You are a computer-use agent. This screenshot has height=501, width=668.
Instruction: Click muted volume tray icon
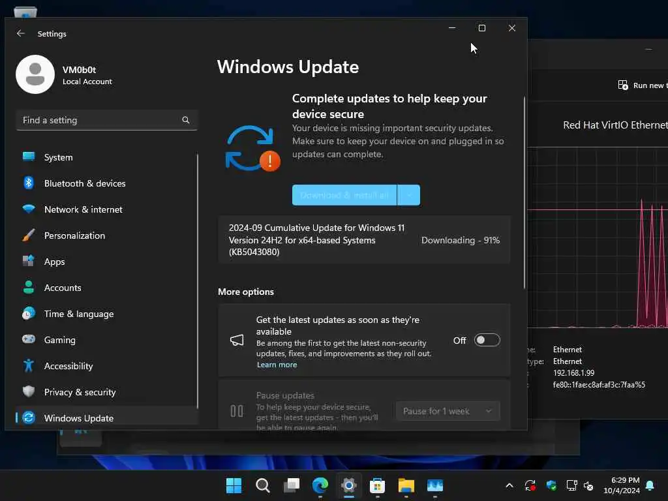[x=588, y=485]
